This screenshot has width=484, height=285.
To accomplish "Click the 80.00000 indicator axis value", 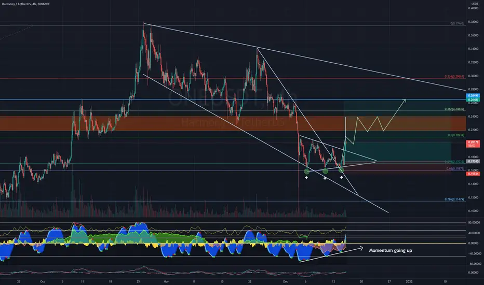I will (473, 222).
